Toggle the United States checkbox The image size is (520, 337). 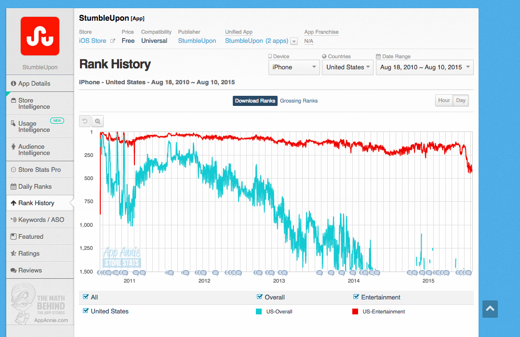86,311
